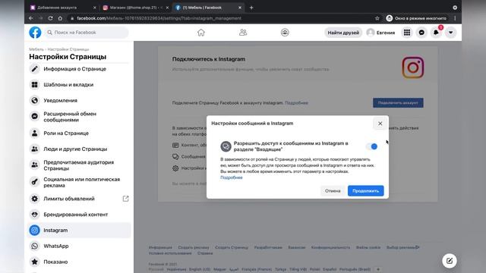
Task: Open the Home feed icon
Action: pyautogui.click(x=200, y=32)
